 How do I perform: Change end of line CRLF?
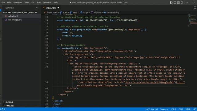[x=181, y=109]
